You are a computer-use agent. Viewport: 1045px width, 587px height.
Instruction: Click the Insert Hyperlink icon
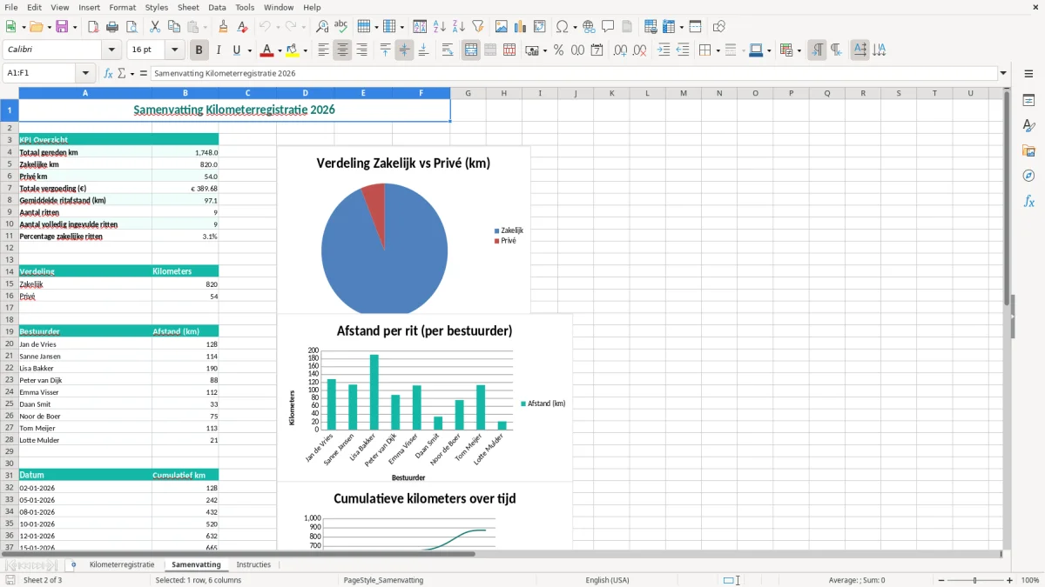589,27
